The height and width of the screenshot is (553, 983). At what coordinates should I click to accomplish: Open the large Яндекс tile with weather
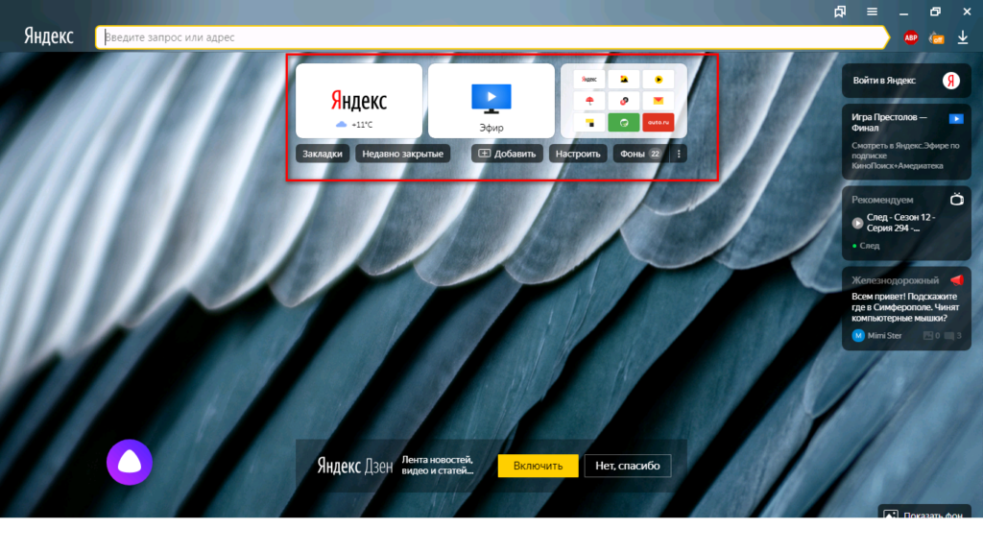359,101
